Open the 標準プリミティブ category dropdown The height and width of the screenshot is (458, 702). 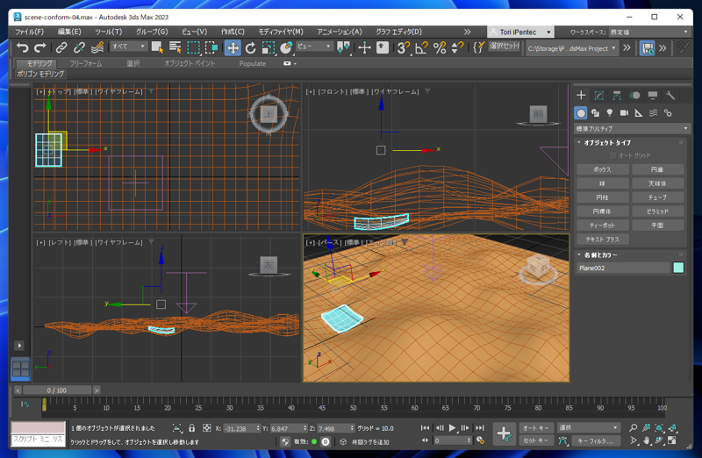click(632, 128)
